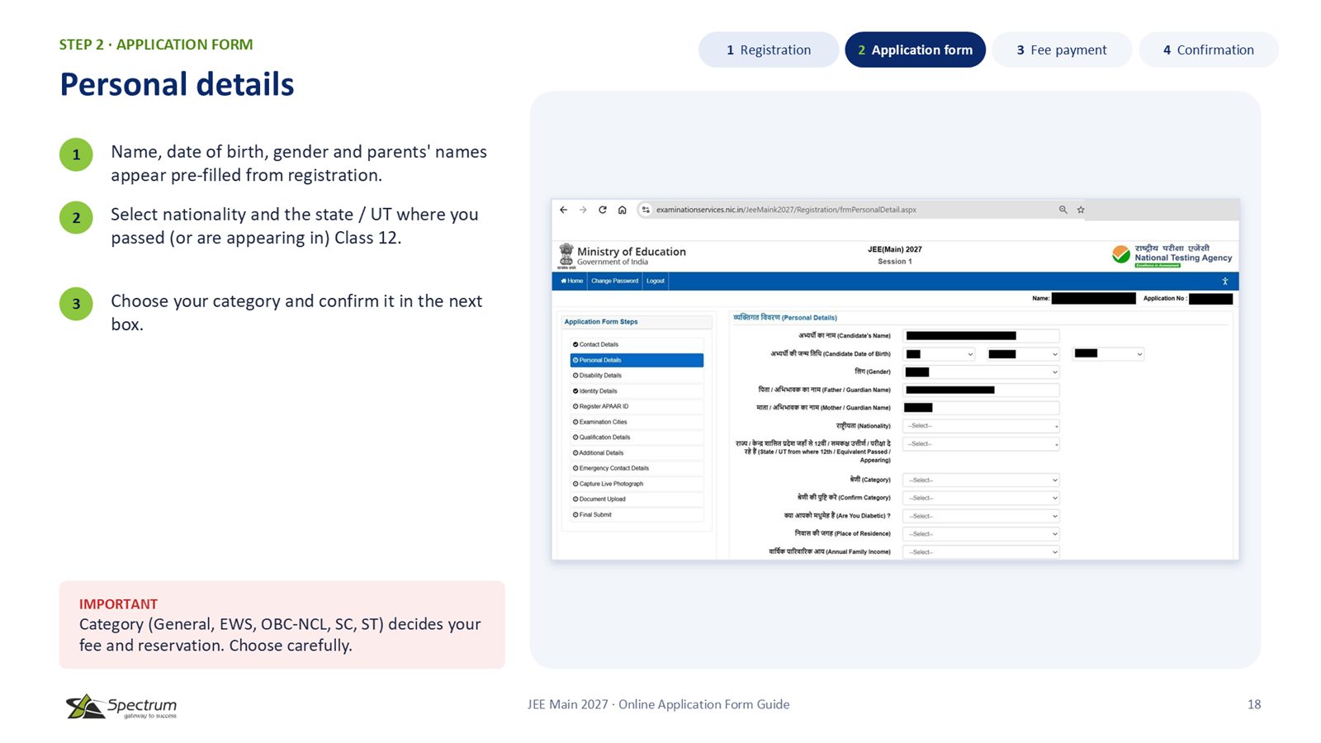The image size is (1321, 743).
Task: Open the Are You Diabetic dropdown
Action: tap(981, 516)
